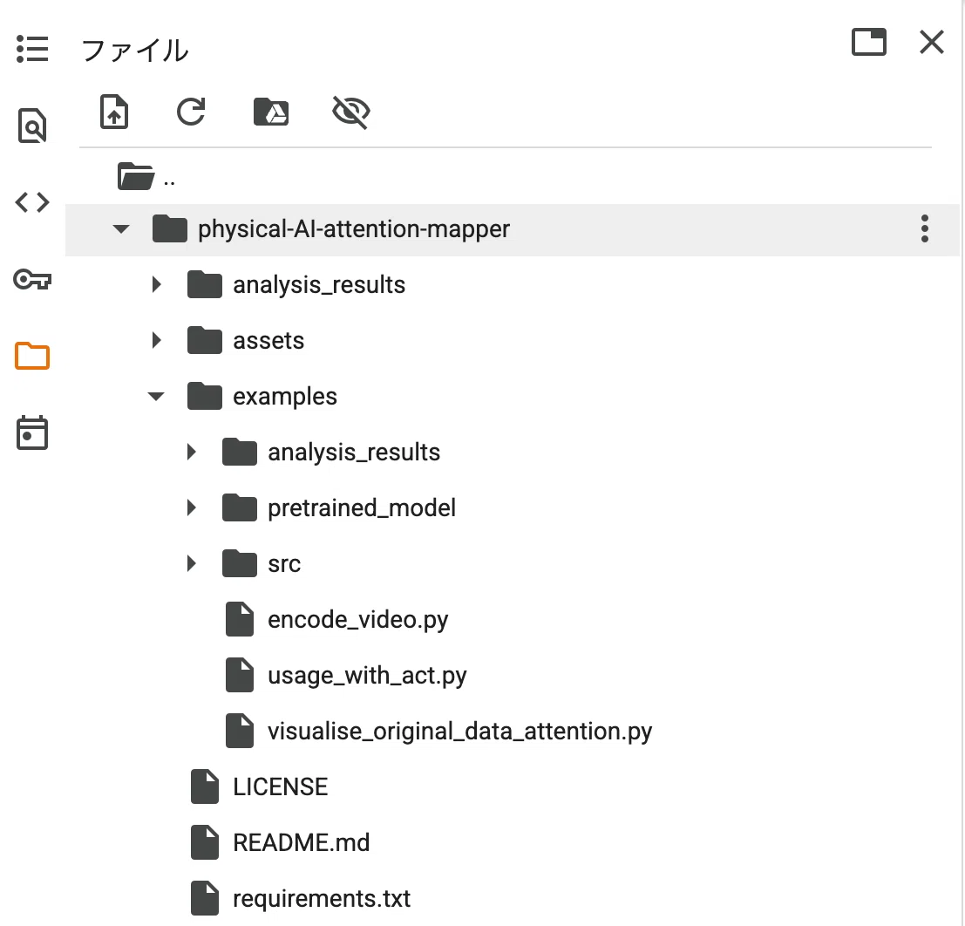The width and height of the screenshot is (965, 926).
Task: Expand analysis_results inside the examples folder
Action: (x=192, y=452)
